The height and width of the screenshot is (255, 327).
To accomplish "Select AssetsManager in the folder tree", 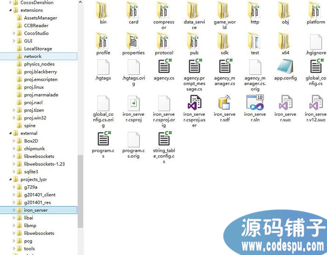I will point(41,18).
